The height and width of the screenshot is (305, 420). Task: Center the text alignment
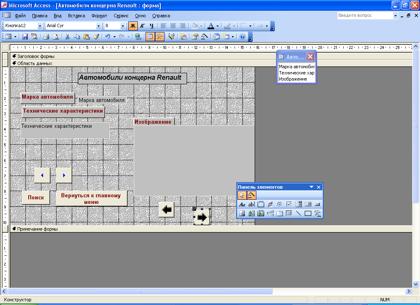click(x=173, y=26)
